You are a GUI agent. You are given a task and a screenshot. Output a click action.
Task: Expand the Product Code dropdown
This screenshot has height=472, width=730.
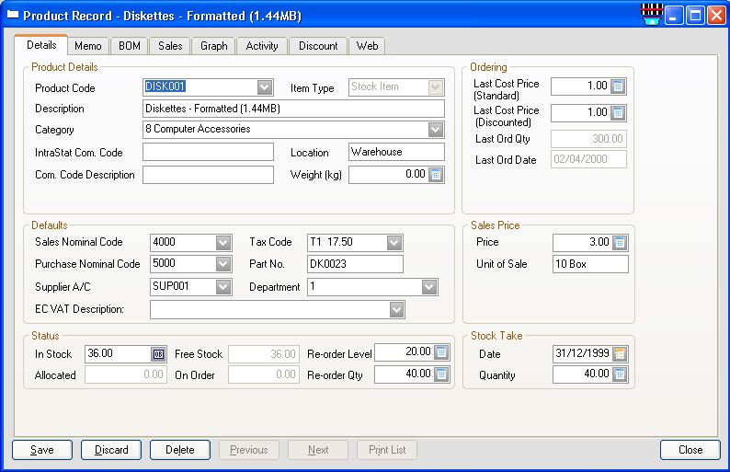click(x=265, y=87)
